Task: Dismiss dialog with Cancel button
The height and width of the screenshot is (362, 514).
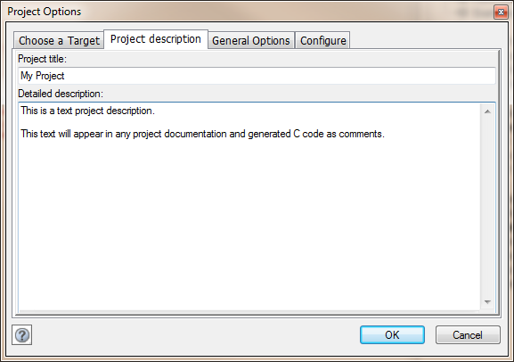Action: click(x=468, y=334)
